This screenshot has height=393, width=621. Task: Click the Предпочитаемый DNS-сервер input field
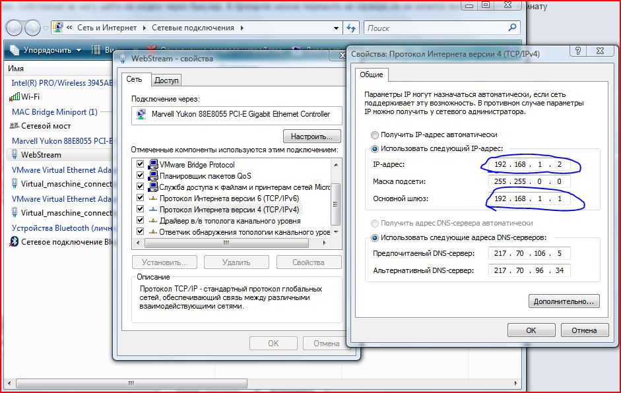coord(529,253)
